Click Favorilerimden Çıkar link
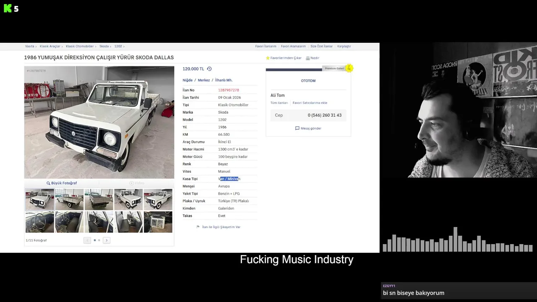This screenshot has width=537, height=302. click(x=286, y=58)
